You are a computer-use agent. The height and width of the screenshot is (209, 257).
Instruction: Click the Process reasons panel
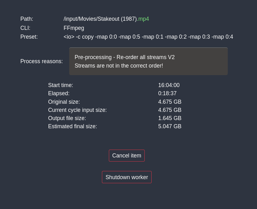coord(148,61)
